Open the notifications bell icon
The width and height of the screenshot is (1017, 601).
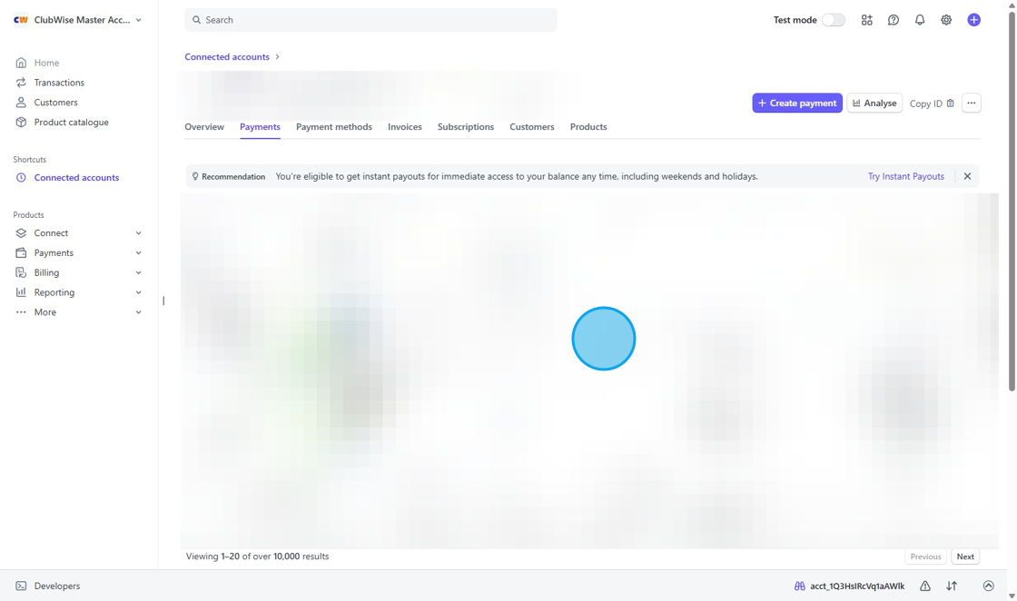point(920,19)
